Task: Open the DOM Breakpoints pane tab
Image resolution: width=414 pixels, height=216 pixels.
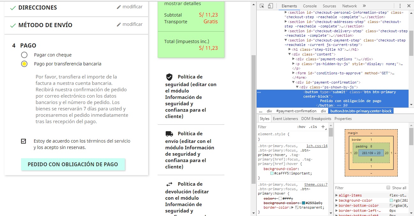Action: pyautogui.click(x=316, y=119)
